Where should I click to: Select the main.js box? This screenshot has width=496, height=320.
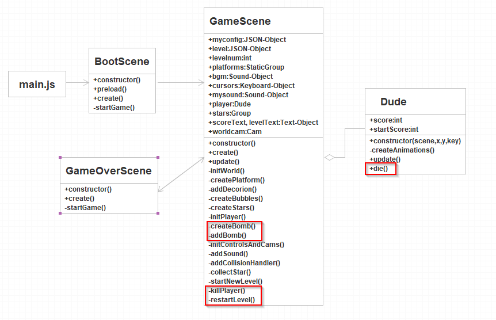(37, 85)
